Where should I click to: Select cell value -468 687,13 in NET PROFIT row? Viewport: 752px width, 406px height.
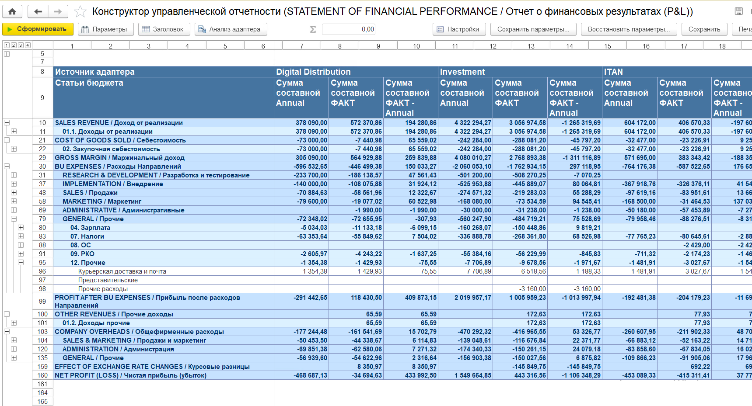[x=301, y=375]
